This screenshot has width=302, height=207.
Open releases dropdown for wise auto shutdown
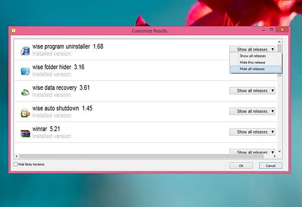coord(252,111)
